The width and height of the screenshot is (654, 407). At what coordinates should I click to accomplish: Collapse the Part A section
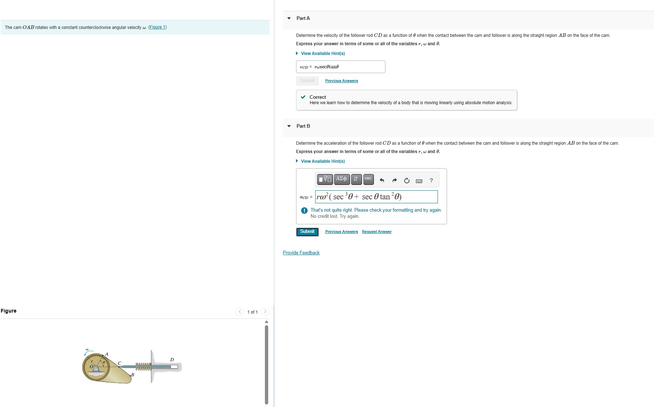tap(288, 18)
